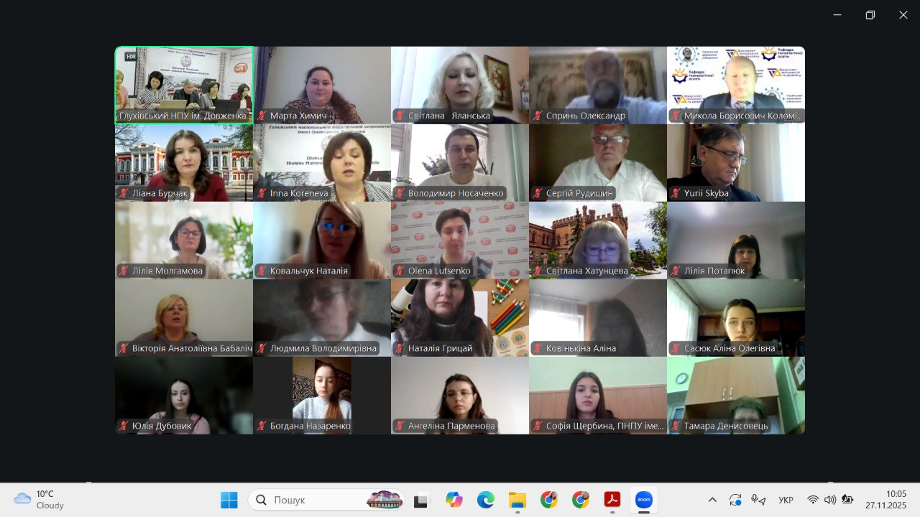Click the microphone in-use tray indicator
The width and height of the screenshot is (920, 517).
[757, 500]
